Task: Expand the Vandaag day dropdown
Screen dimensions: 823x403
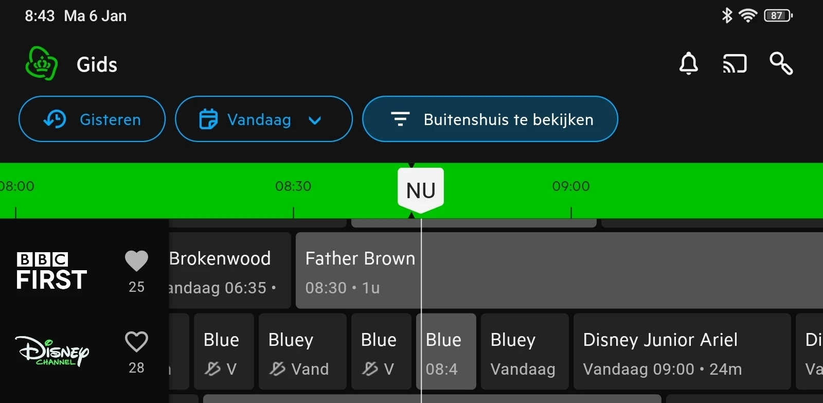Action: (x=263, y=119)
